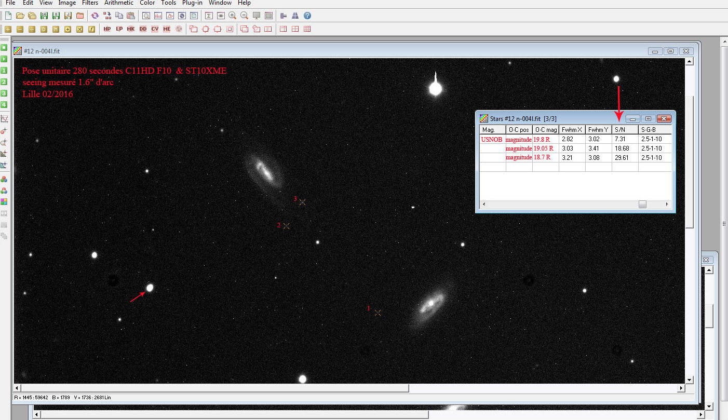Image resolution: width=728 pixels, height=420 pixels.
Task: Zoom in with the magnifier plus icon
Action: coord(233,16)
